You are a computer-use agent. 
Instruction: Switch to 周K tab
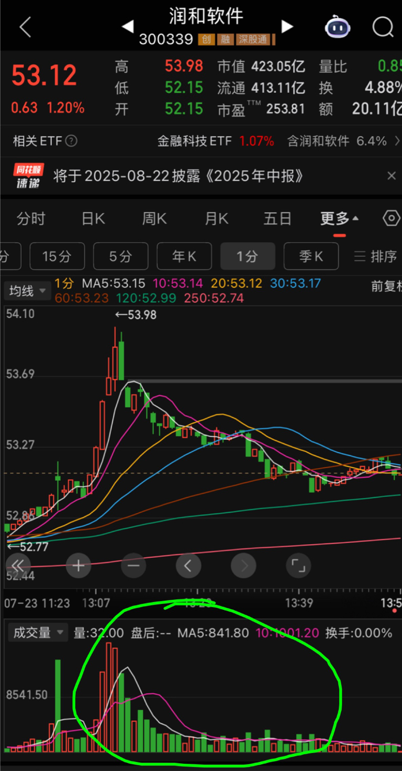[x=154, y=218]
